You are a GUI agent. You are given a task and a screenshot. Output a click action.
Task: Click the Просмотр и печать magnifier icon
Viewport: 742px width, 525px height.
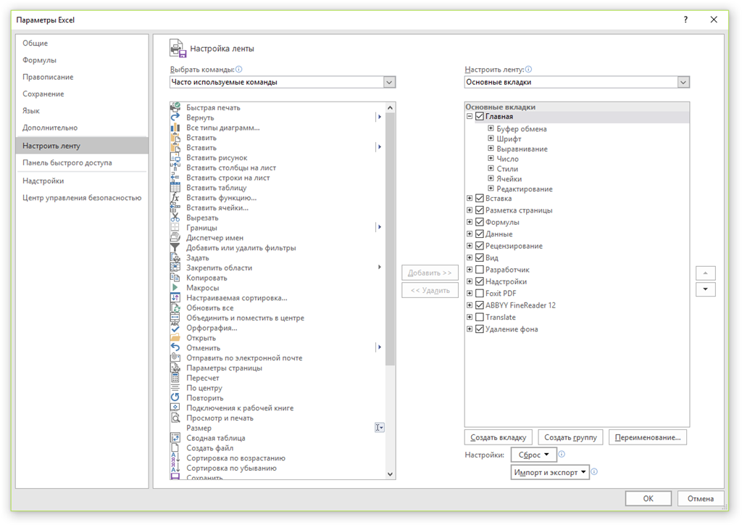[x=175, y=418]
